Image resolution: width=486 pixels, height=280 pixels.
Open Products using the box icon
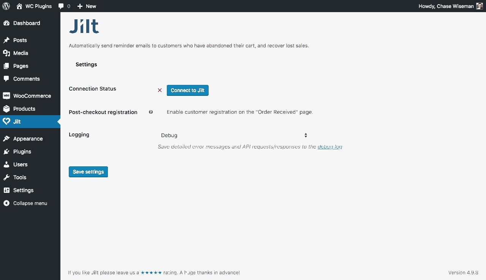tap(6, 109)
